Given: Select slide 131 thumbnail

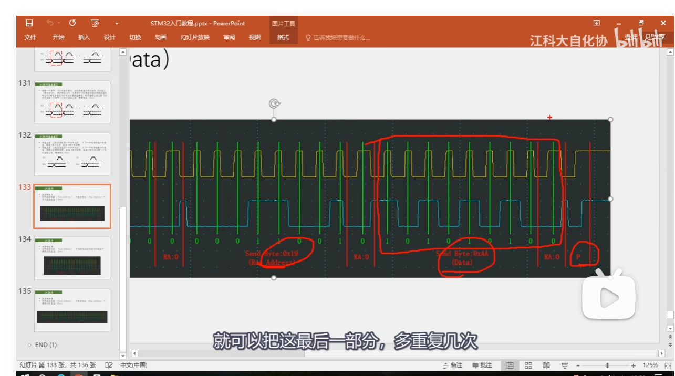Looking at the screenshot, I should pyautogui.click(x=72, y=102).
